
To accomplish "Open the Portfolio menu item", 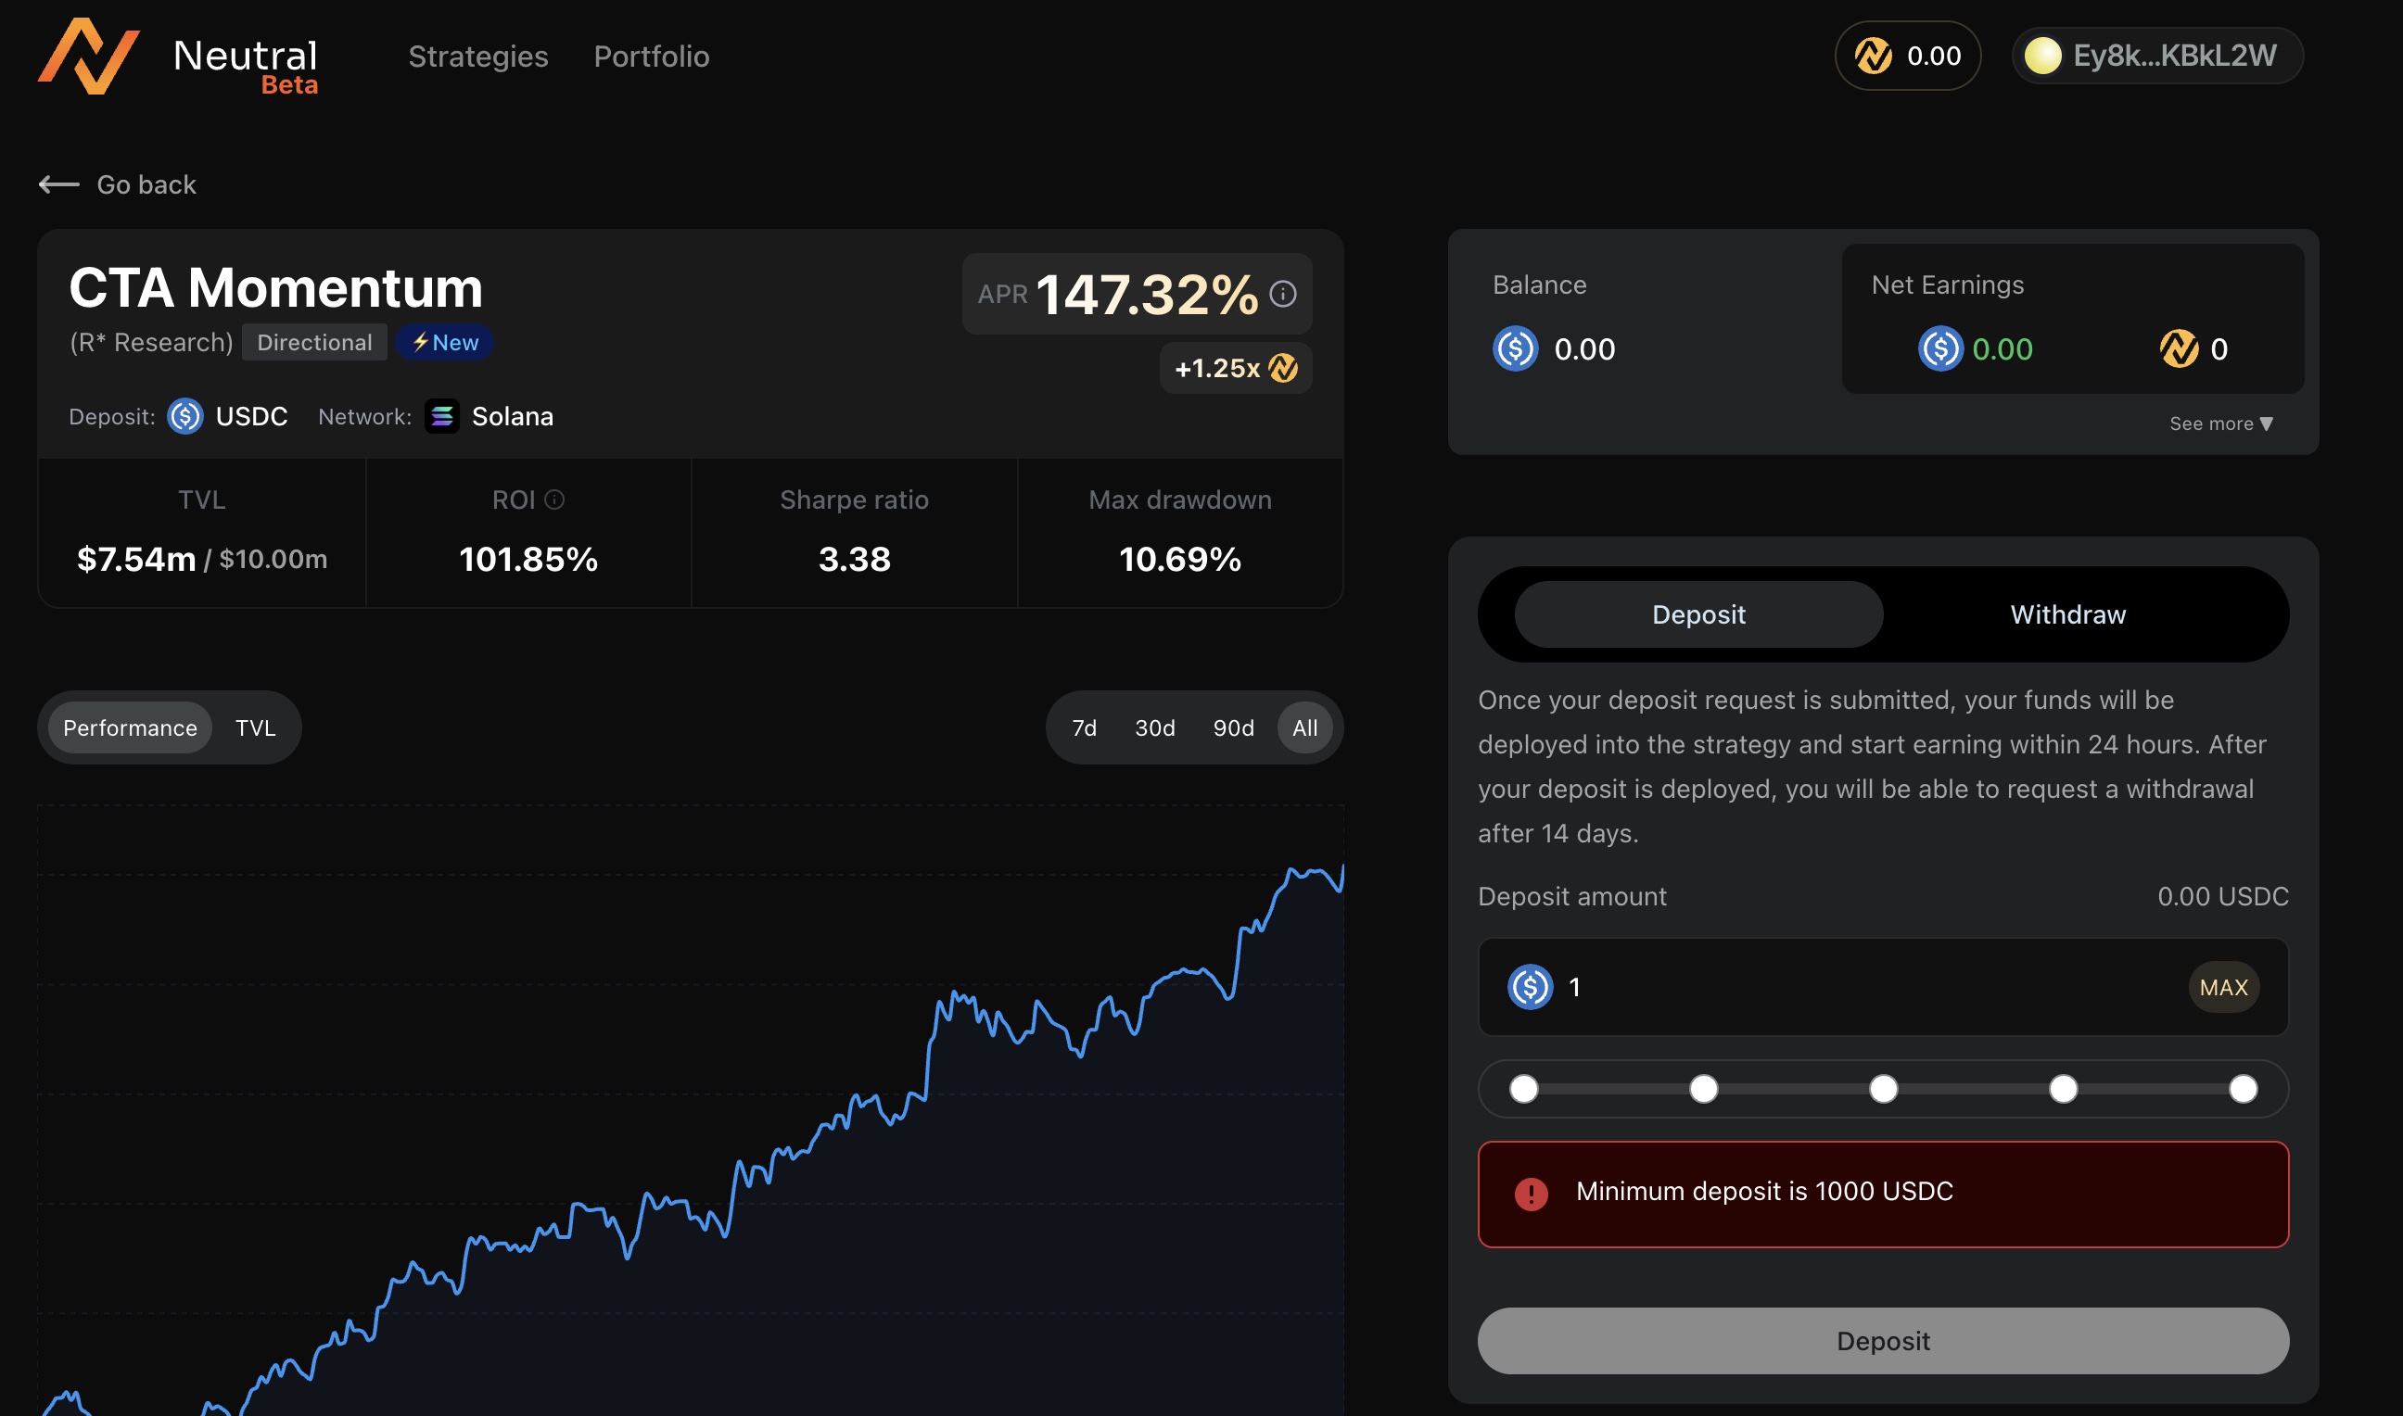I will [x=652, y=57].
